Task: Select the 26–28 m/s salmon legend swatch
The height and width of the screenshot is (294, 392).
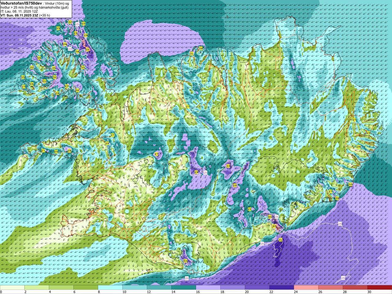Action: pos(331,288)
